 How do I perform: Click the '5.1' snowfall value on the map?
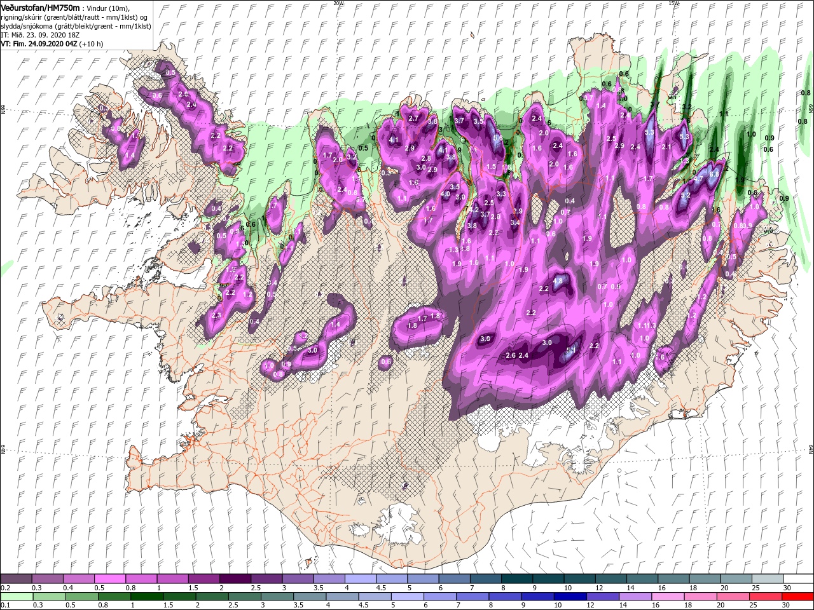[x=571, y=349]
